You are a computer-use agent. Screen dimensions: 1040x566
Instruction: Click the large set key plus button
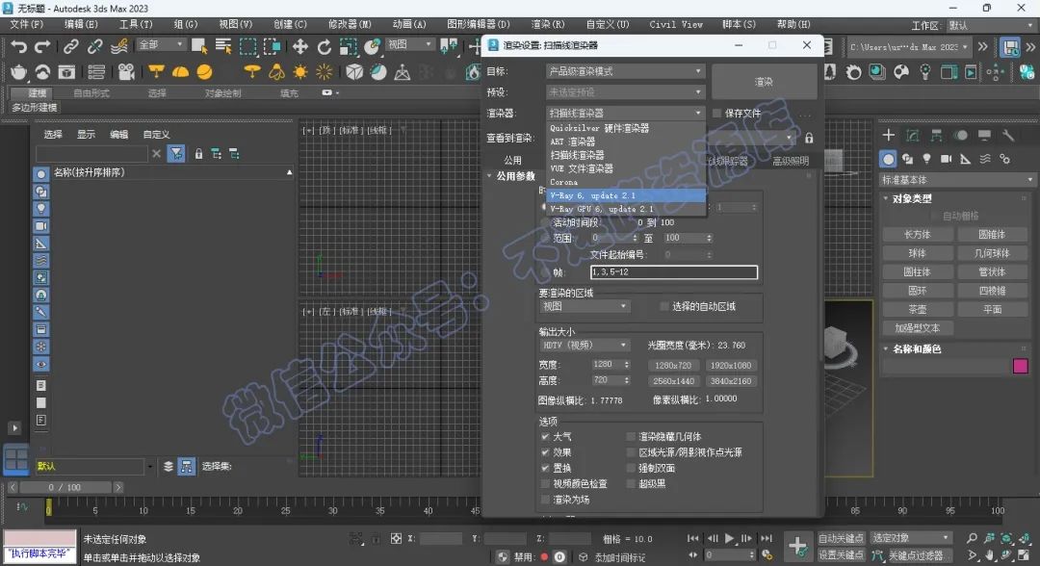pos(798,547)
